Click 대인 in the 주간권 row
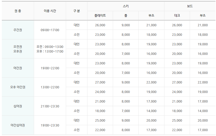Screen dimensions: 216x136 click(77, 25)
